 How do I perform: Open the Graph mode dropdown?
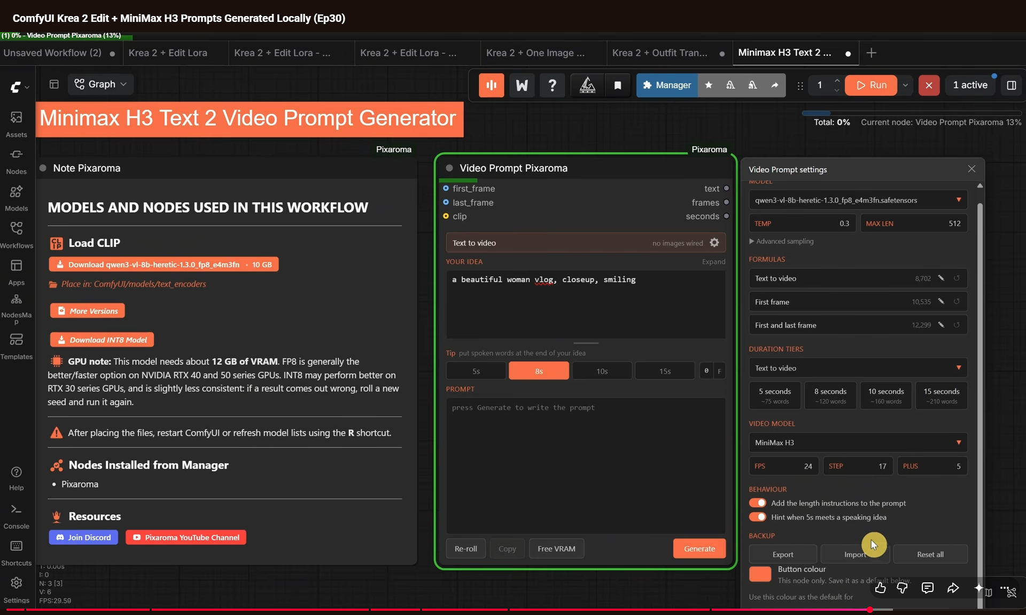tap(100, 84)
